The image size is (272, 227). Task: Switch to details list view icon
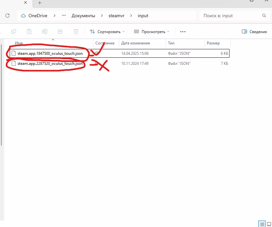tap(262, 224)
